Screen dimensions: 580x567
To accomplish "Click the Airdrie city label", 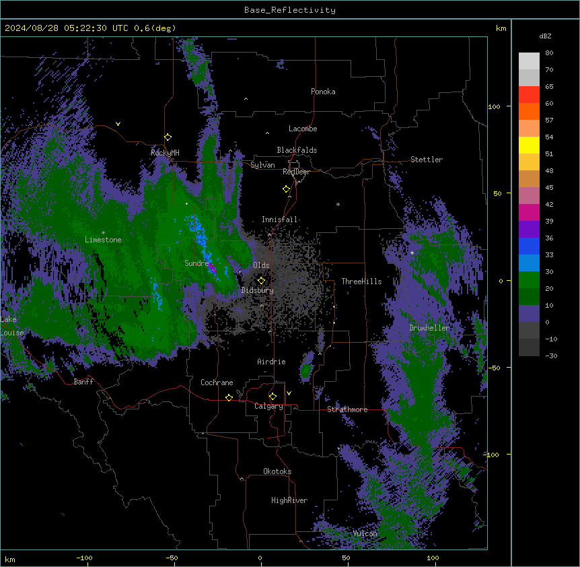I will coord(272,362).
